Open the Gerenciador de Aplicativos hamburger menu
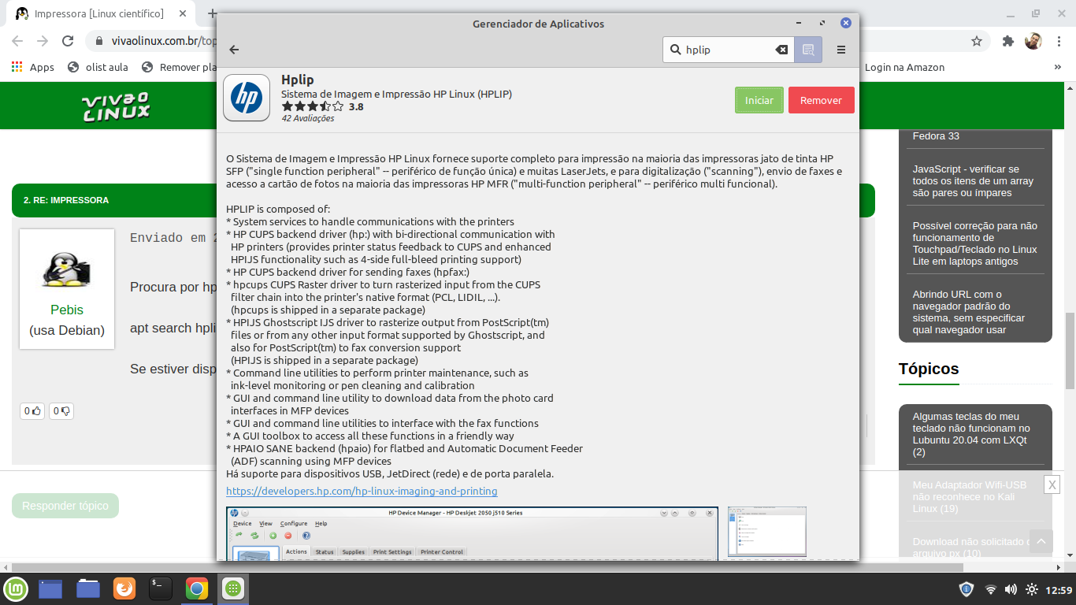The width and height of the screenshot is (1076, 605). (841, 50)
